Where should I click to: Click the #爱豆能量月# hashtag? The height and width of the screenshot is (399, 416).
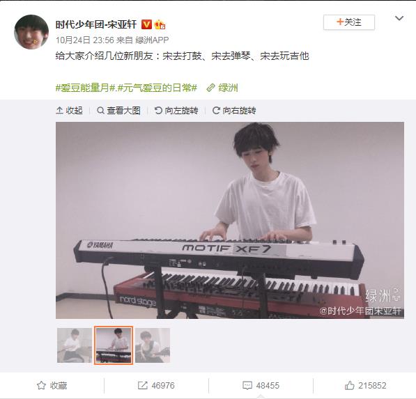click(x=85, y=88)
